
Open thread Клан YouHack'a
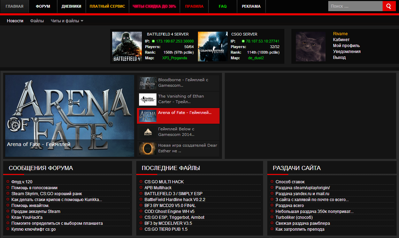coord(27,217)
